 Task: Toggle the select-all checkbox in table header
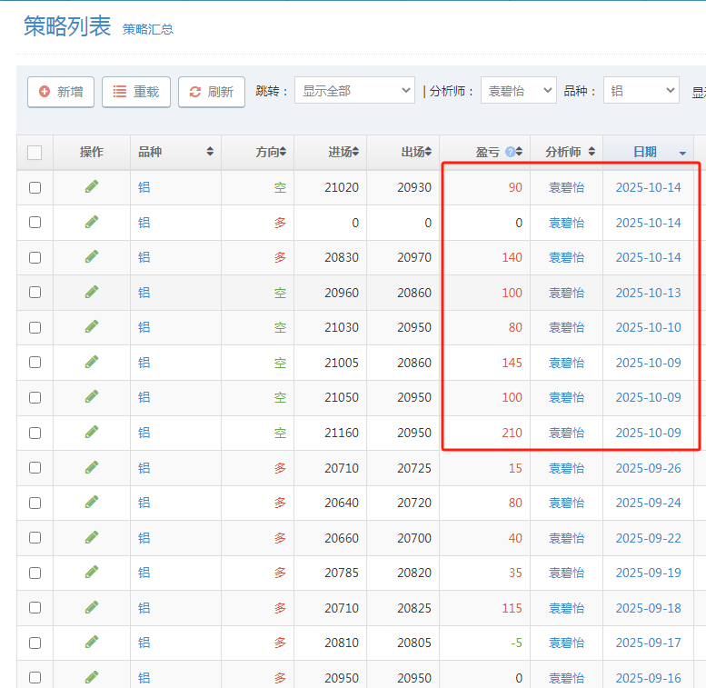coord(35,153)
